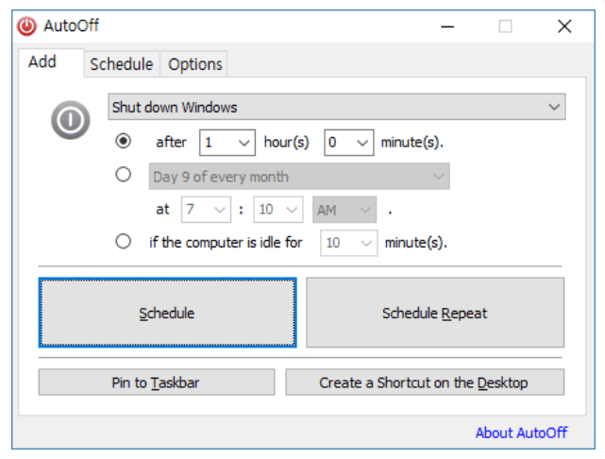This screenshot has height=459, width=605.
Task: Select the 'after' hours and minutes radio button
Action: 123,143
